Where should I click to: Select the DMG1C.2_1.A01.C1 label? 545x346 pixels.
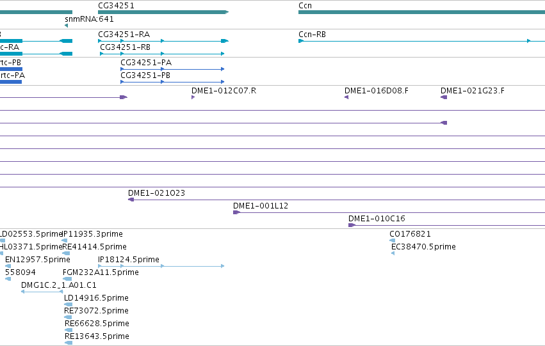59,285
